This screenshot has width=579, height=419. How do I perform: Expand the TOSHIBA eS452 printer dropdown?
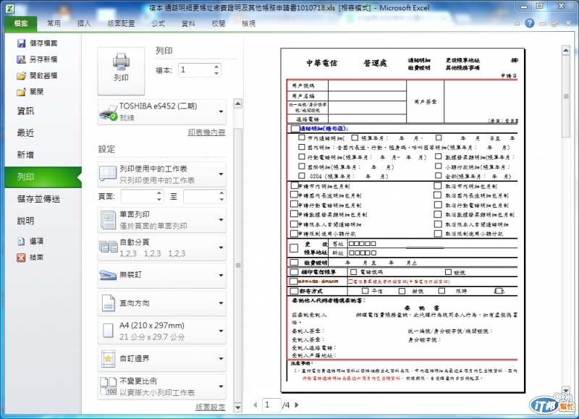(x=221, y=112)
